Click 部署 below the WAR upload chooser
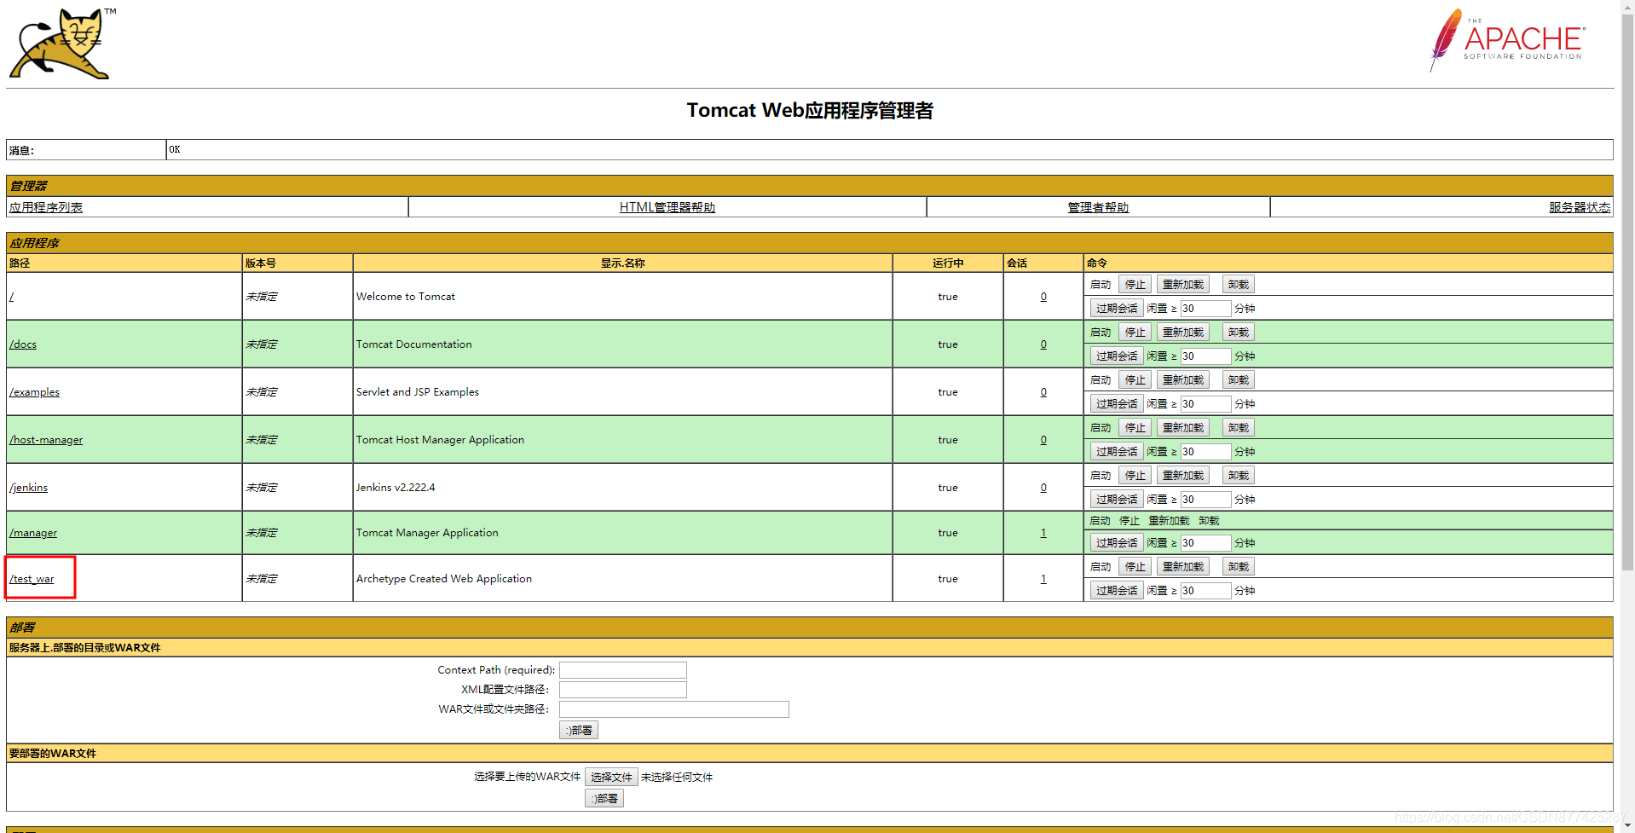This screenshot has height=833, width=1635. point(604,799)
